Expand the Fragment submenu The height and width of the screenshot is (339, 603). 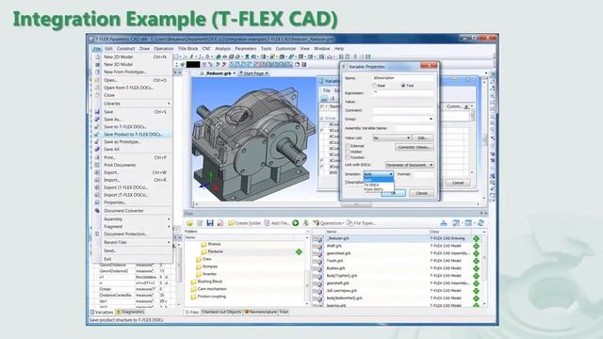(x=137, y=227)
